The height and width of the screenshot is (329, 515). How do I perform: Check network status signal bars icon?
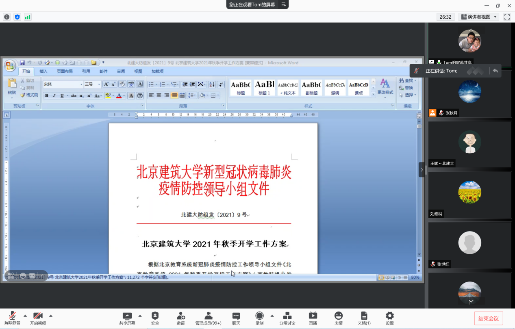[x=28, y=17]
